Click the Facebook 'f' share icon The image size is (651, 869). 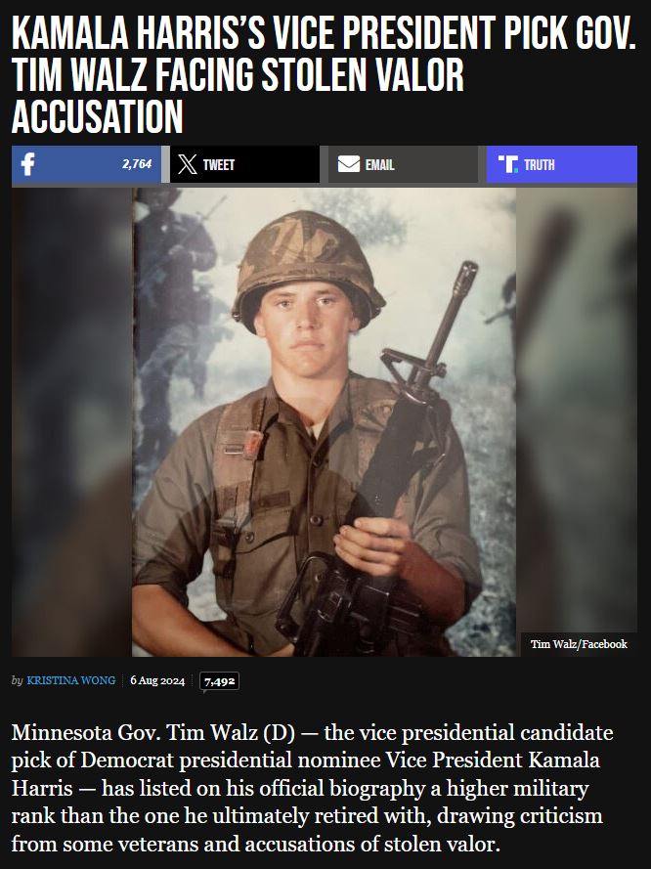(27, 164)
